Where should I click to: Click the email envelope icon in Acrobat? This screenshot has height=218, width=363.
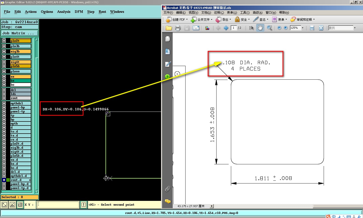point(196,28)
